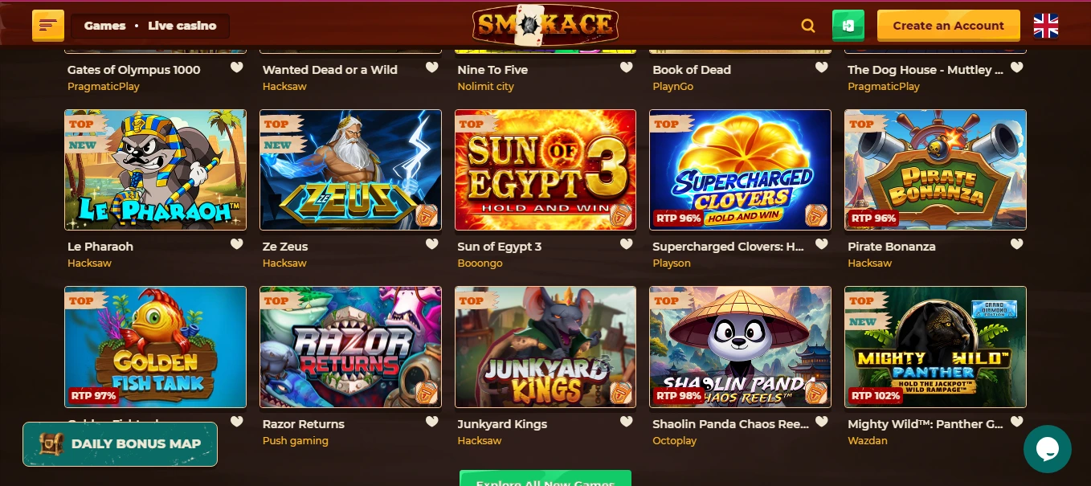Toggle heart for Razor Returns
Image resolution: width=1091 pixels, height=486 pixels.
(432, 422)
